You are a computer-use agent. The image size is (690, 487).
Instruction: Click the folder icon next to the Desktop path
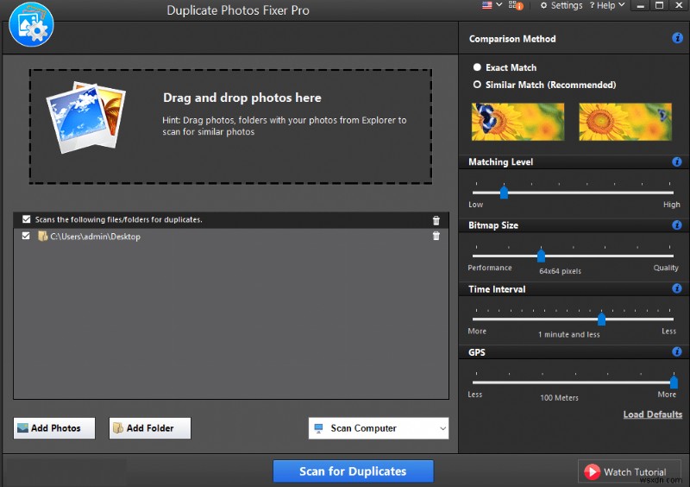(42, 237)
